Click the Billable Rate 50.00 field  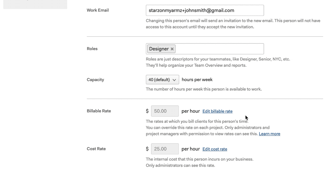pos(165,111)
